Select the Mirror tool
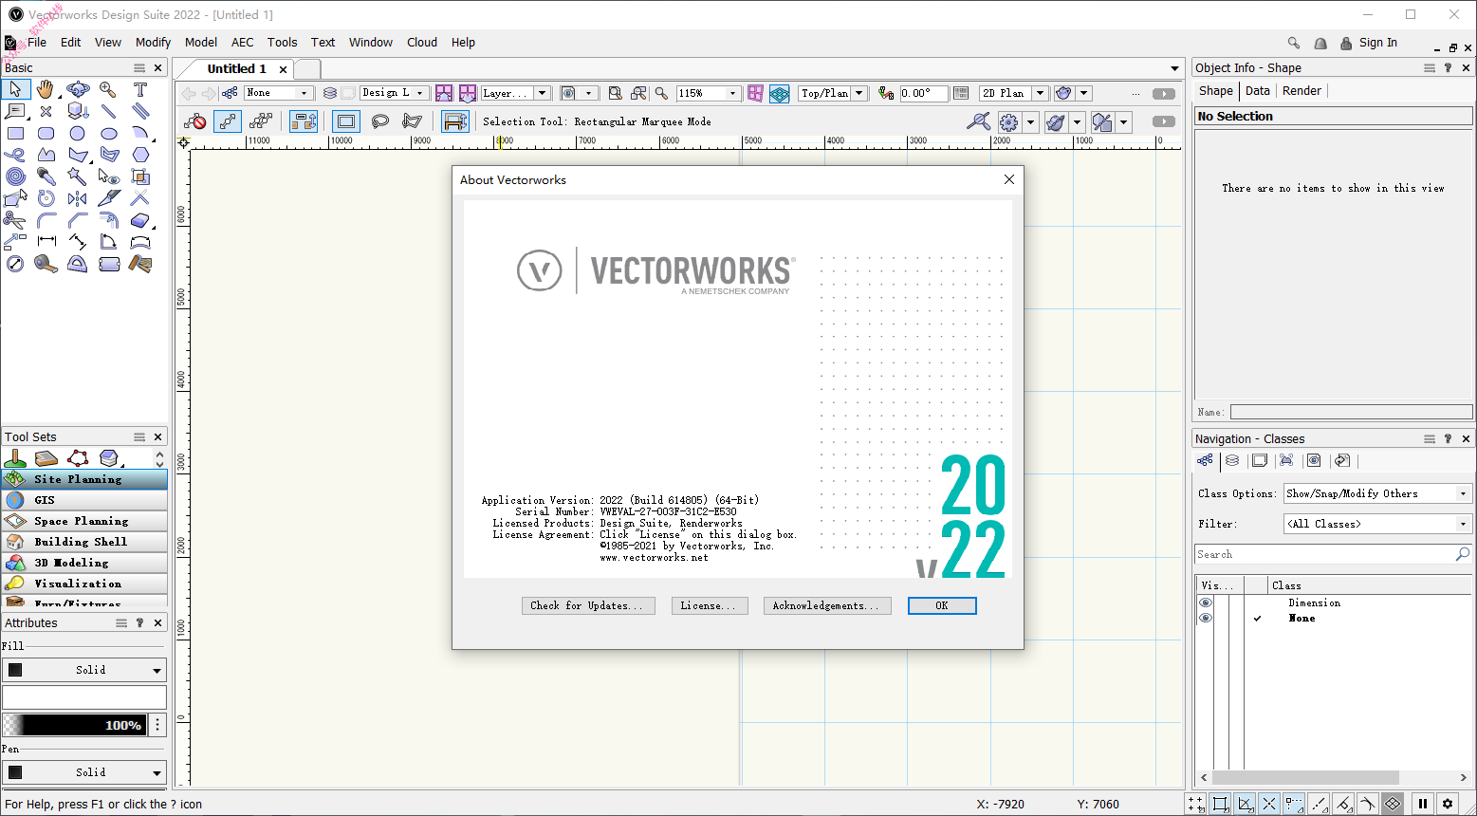 78,198
